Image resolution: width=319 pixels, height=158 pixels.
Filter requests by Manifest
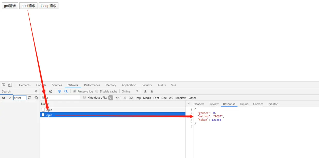tap(181, 98)
